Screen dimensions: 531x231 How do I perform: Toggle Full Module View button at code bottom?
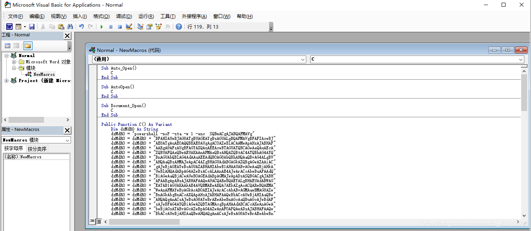click(x=99, y=221)
